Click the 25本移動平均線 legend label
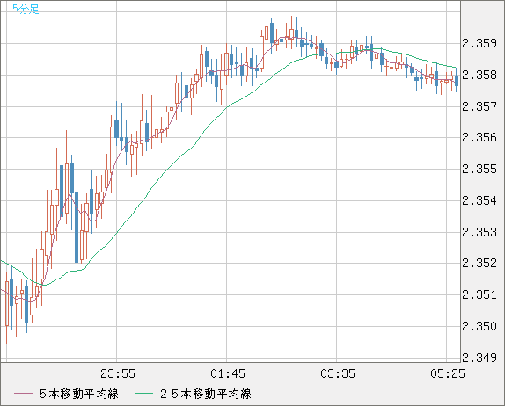Viewport: 505px width, 406px height. pyautogui.click(x=206, y=394)
